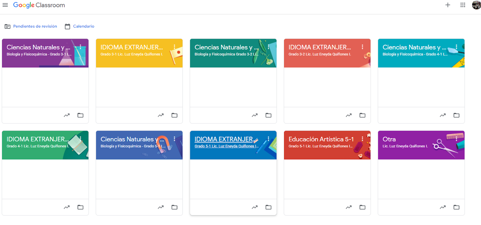
Task: Open the underlined IDIOMA EXTRANJERO Grado 5-1 class
Action: [224, 139]
